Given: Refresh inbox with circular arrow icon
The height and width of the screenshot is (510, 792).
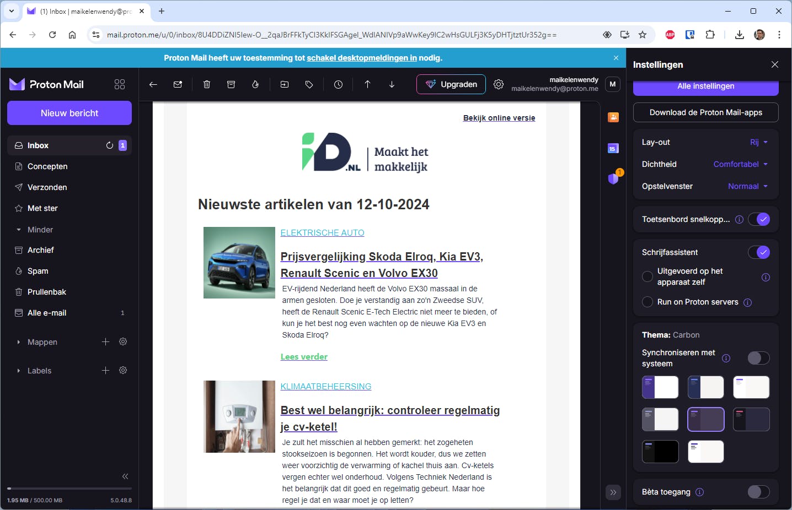Looking at the screenshot, I should [110, 145].
